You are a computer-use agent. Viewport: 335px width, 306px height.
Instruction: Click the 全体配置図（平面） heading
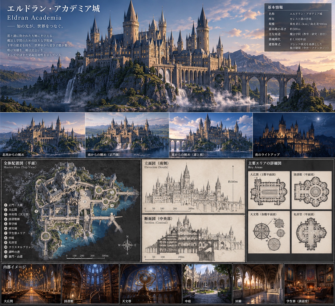coord(20,163)
